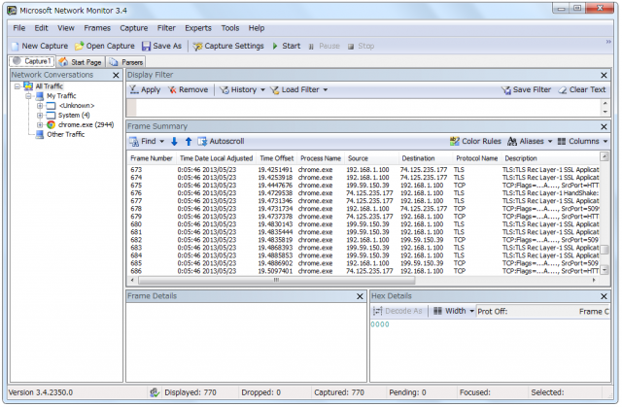Click Open Capture in the toolbar

[x=105, y=46]
